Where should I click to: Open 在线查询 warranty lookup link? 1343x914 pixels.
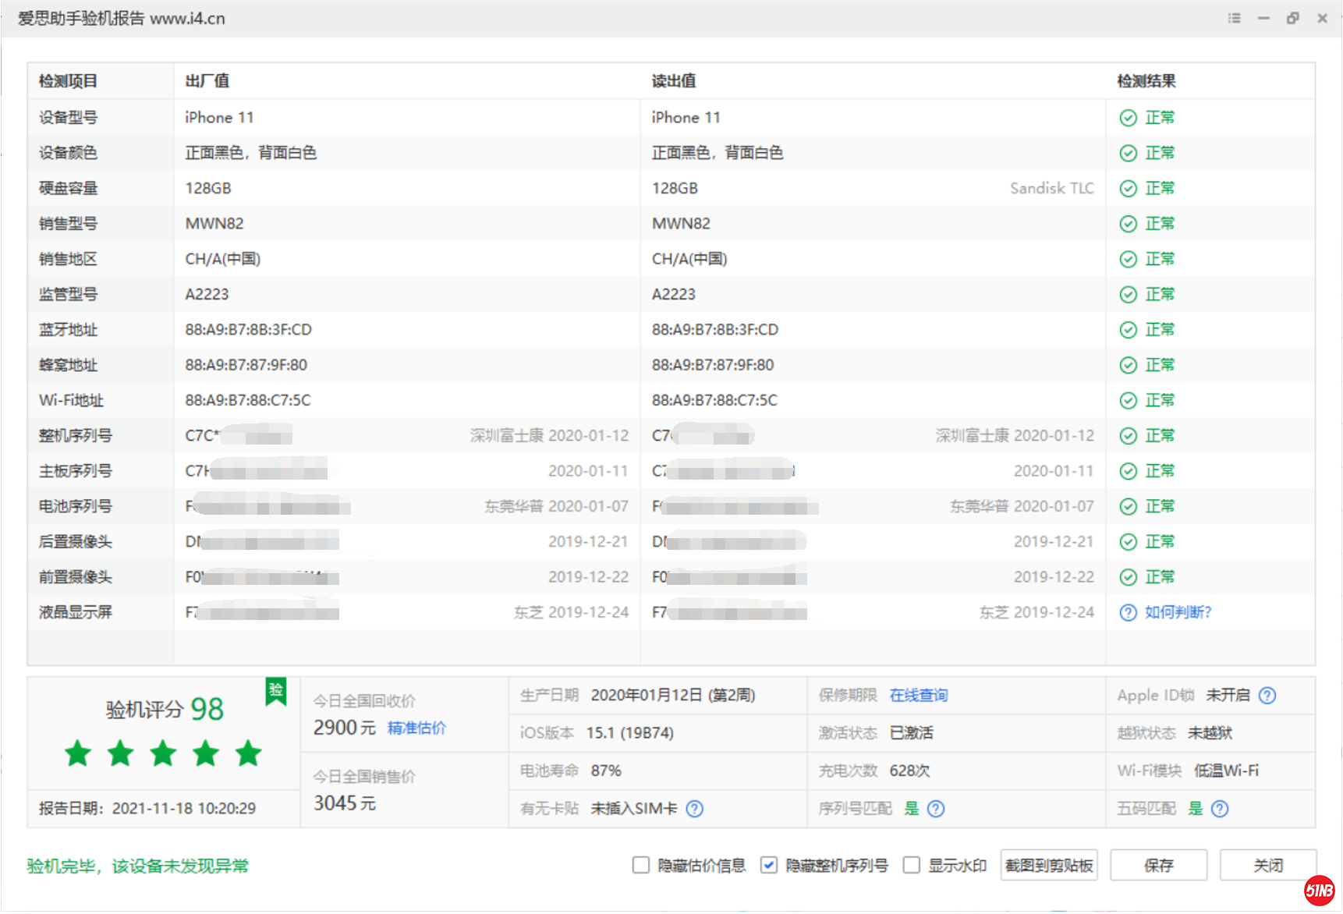click(x=919, y=696)
